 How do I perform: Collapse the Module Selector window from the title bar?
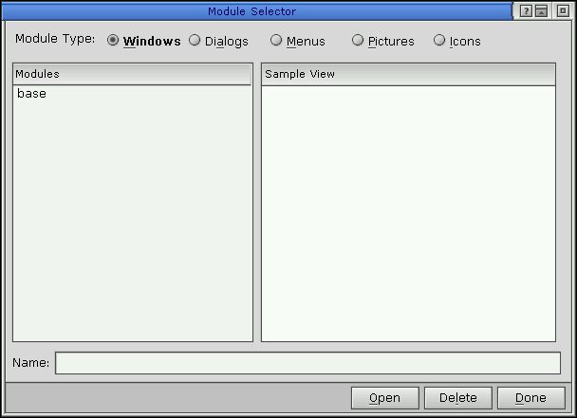click(x=541, y=11)
